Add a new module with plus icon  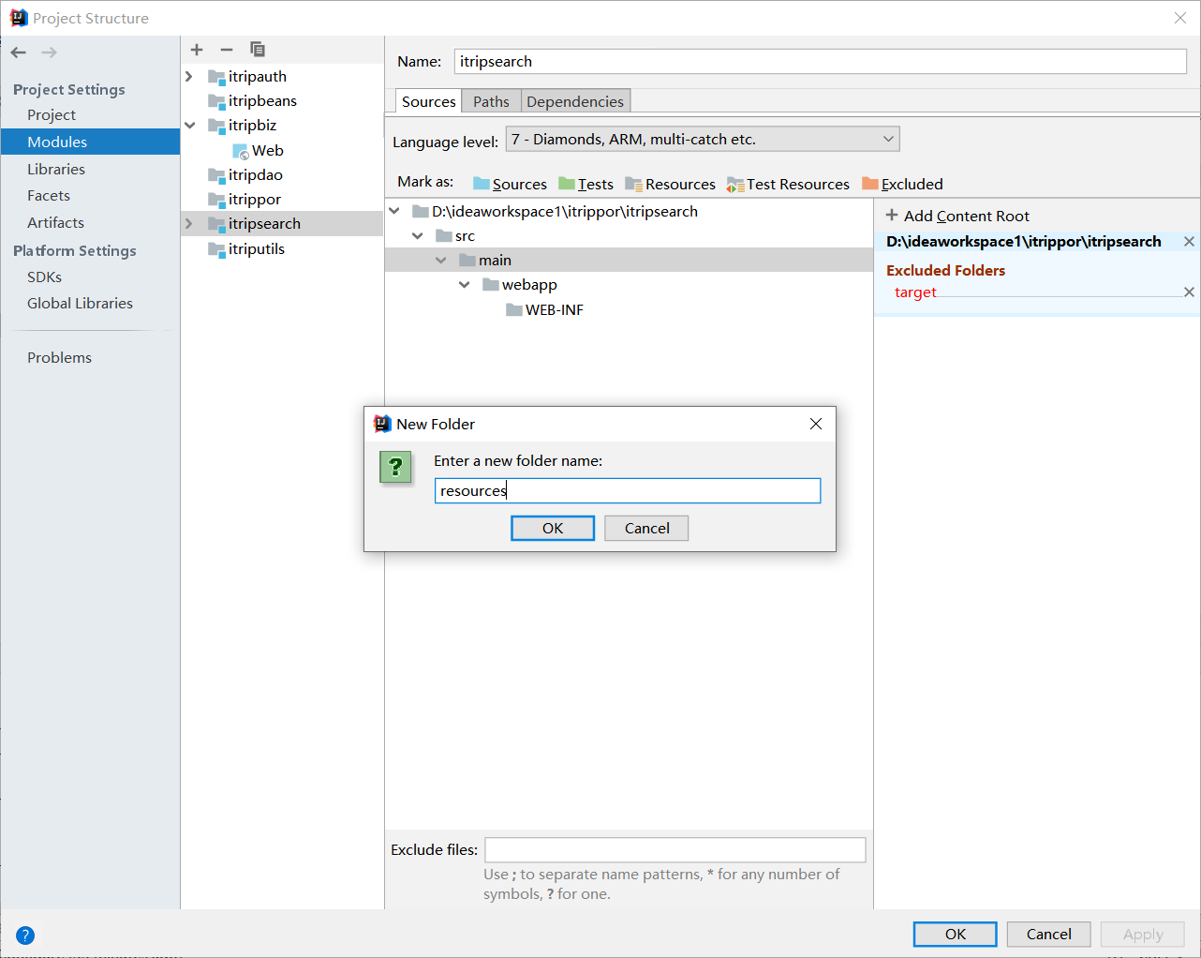(x=197, y=50)
